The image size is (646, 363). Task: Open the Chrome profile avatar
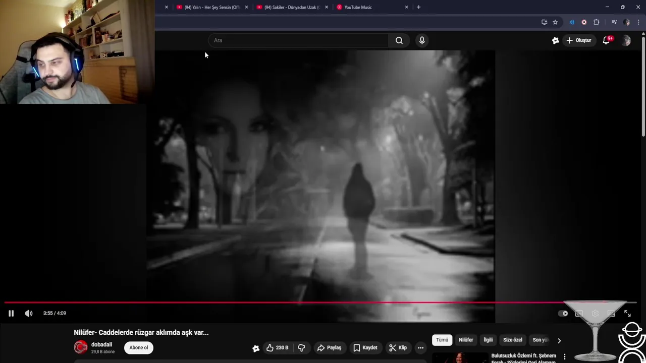point(627,22)
